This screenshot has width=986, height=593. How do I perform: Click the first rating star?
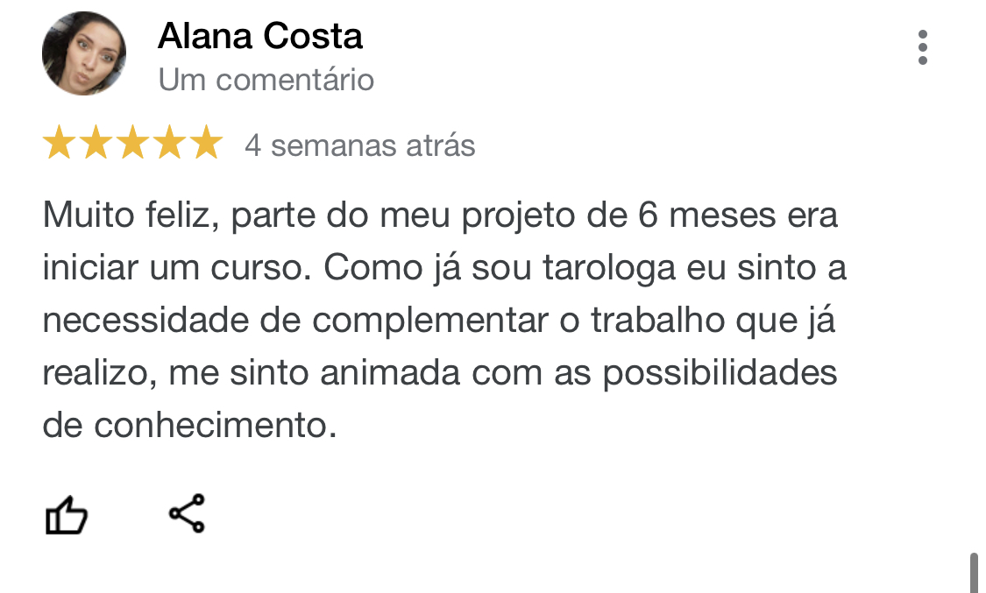(59, 144)
